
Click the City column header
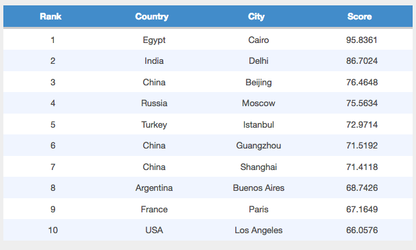pyautogui.click(x=256, y=16)
